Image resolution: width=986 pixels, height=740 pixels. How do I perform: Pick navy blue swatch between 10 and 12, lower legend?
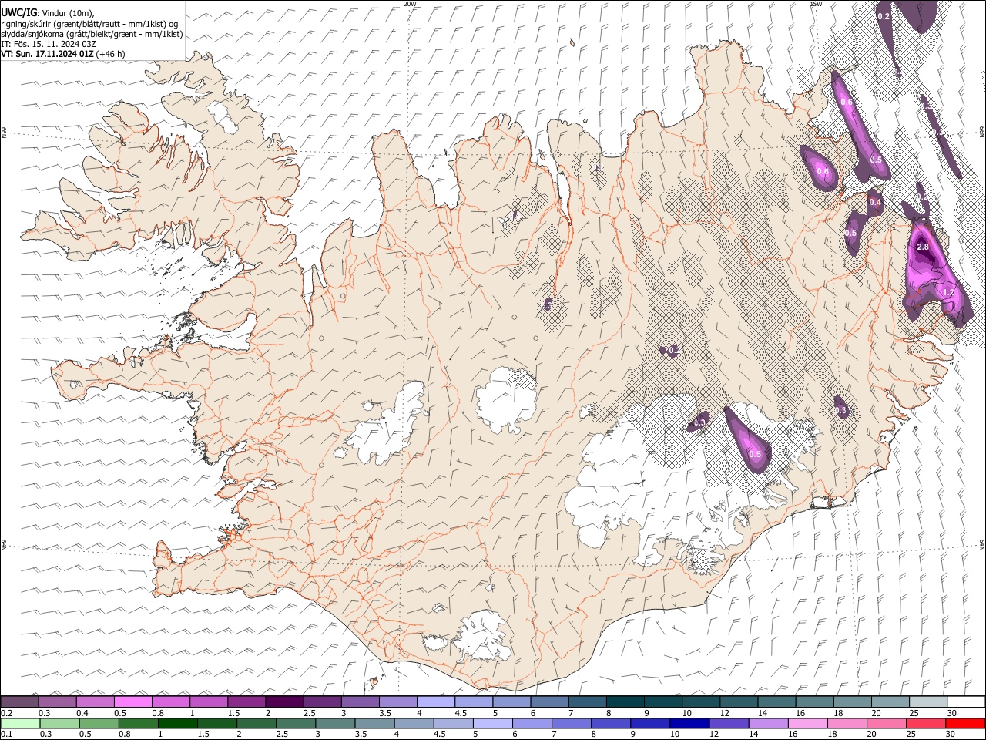click(689, 723)
